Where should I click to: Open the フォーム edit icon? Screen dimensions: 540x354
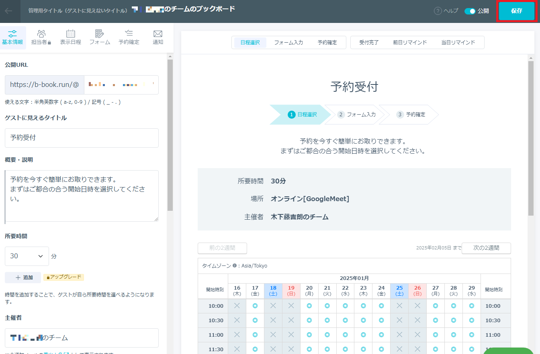(100, 34)
